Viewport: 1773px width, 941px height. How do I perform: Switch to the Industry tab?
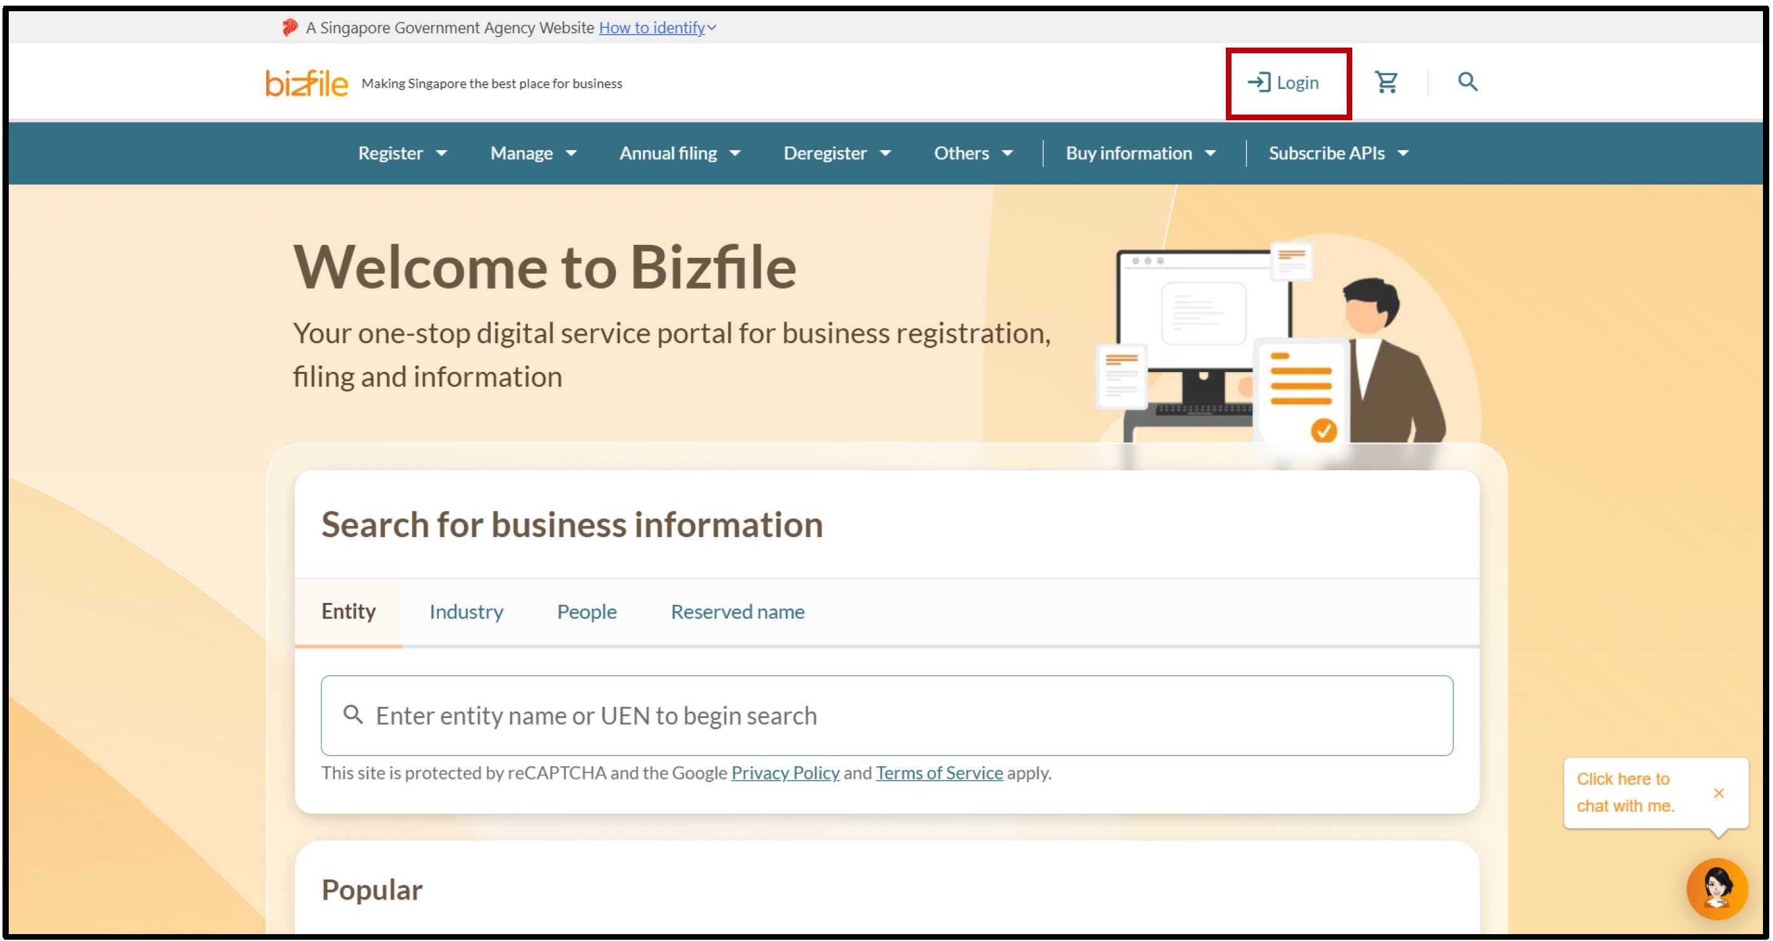[466, 611]
